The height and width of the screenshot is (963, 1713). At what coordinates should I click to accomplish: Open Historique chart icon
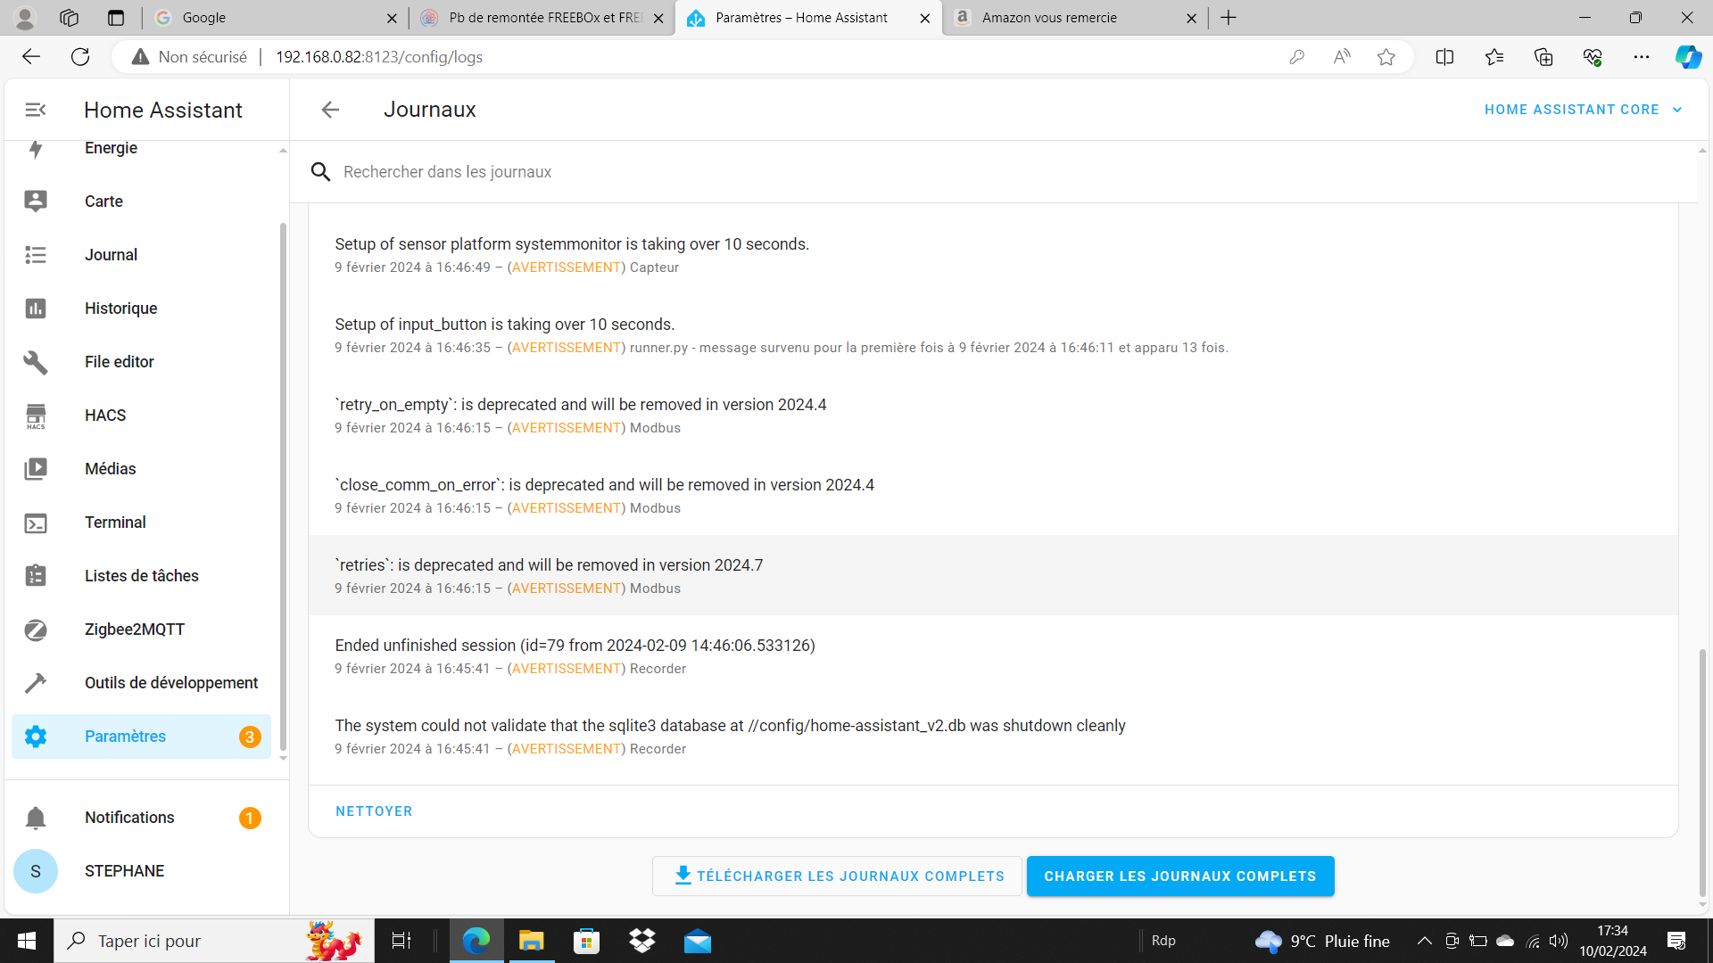click(36, 309)
